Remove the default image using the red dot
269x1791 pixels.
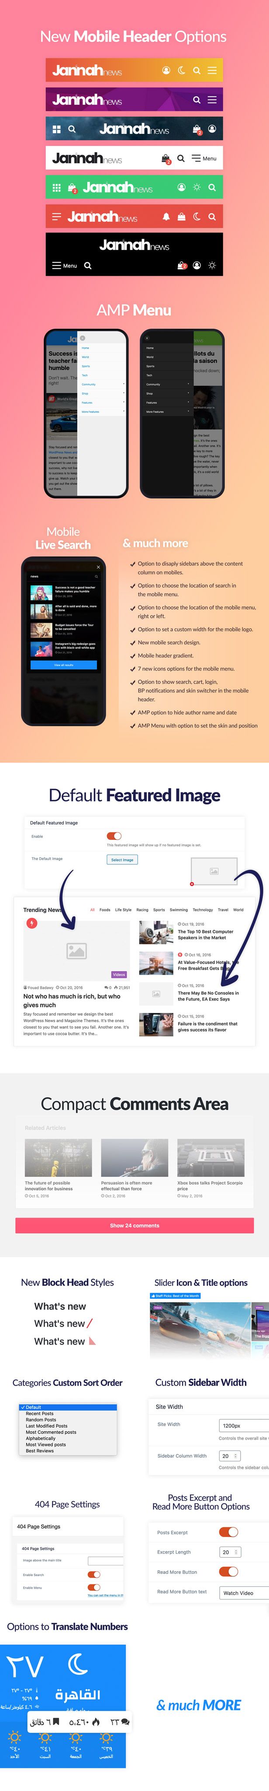[x=192, y=884]
